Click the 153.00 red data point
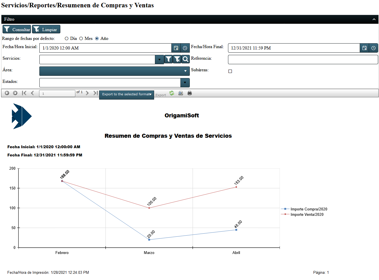This screenshot has height=280, width=379. tap(236, 187)
